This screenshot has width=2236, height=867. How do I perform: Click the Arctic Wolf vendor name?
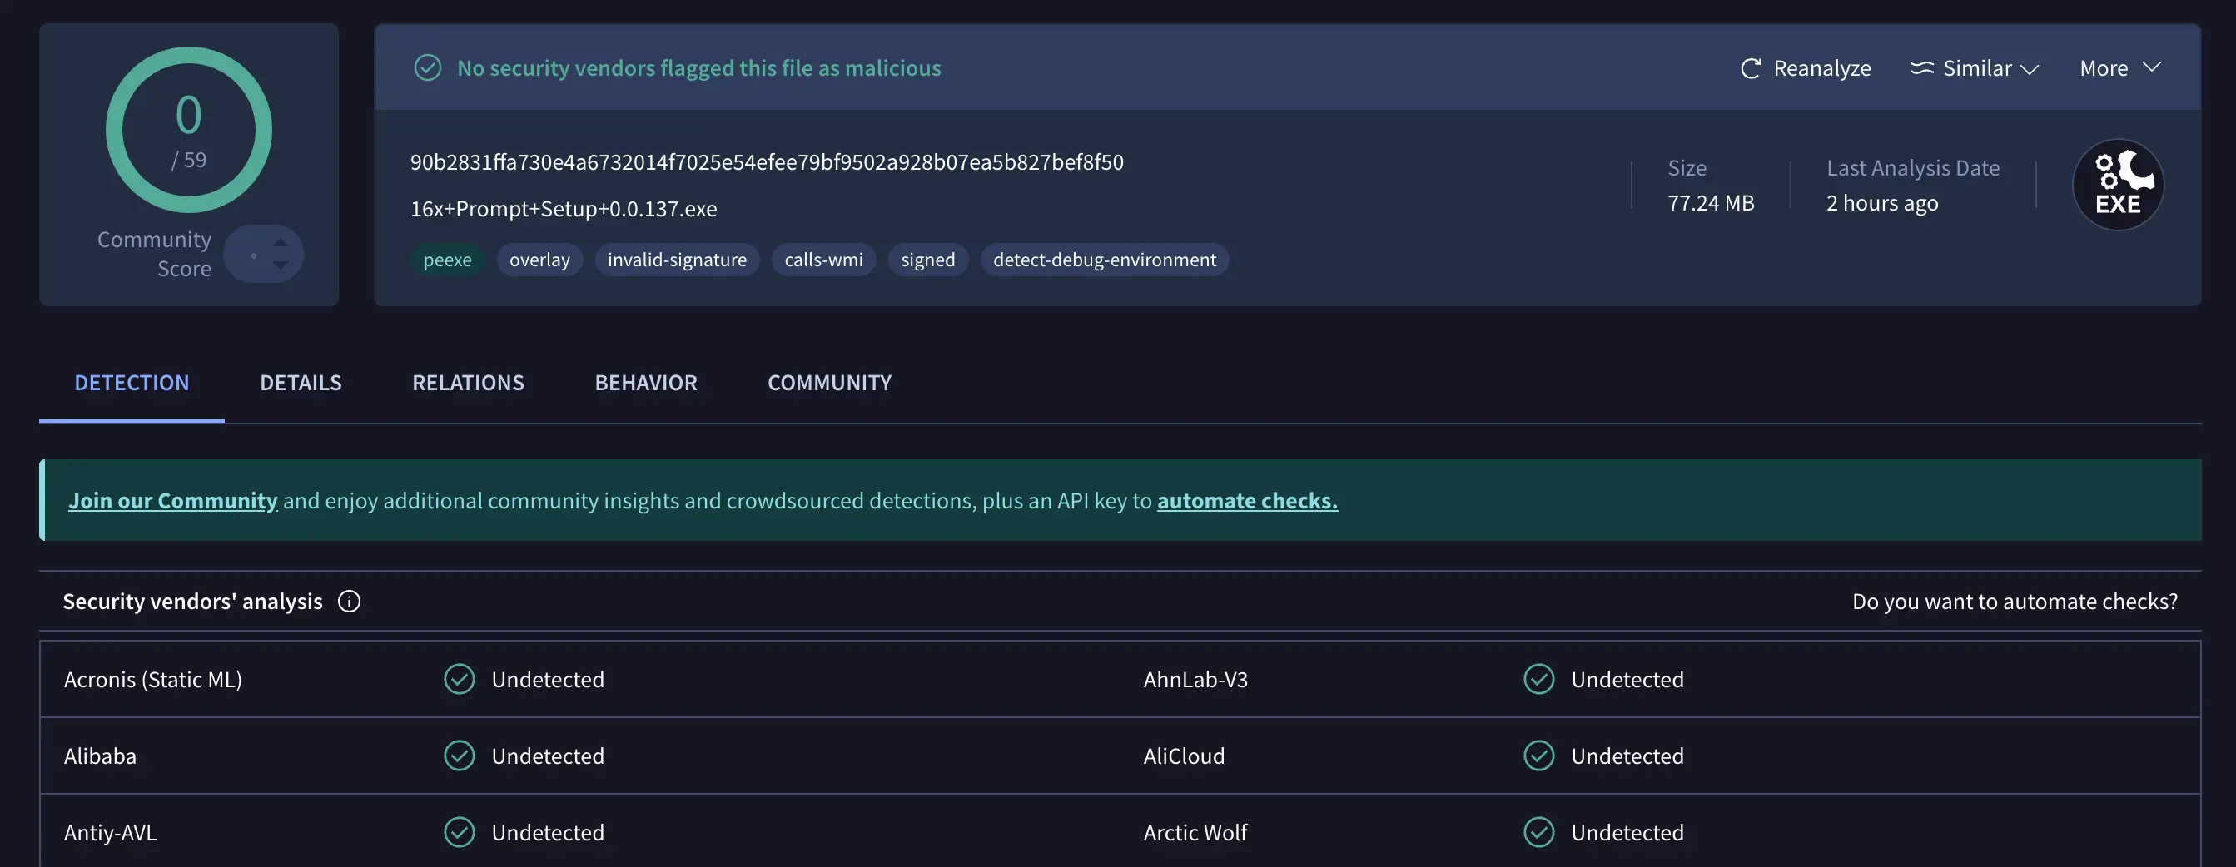coord(1195,832)
